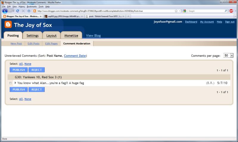Screen dimensions: 238x142
Task: Select the Posting tab
Action: pyautogui.click(x=13, y=35)
